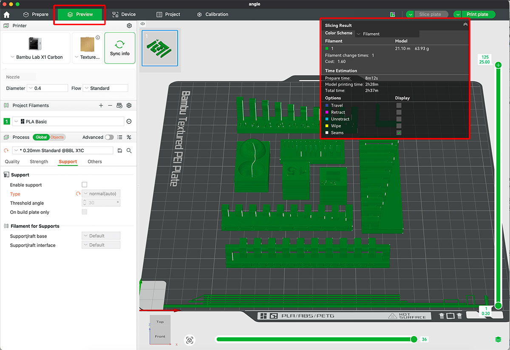This screenshot has width=510, height=350.
Task: Click the vertical layer slider bottom handle
Action: pos(498,305)
